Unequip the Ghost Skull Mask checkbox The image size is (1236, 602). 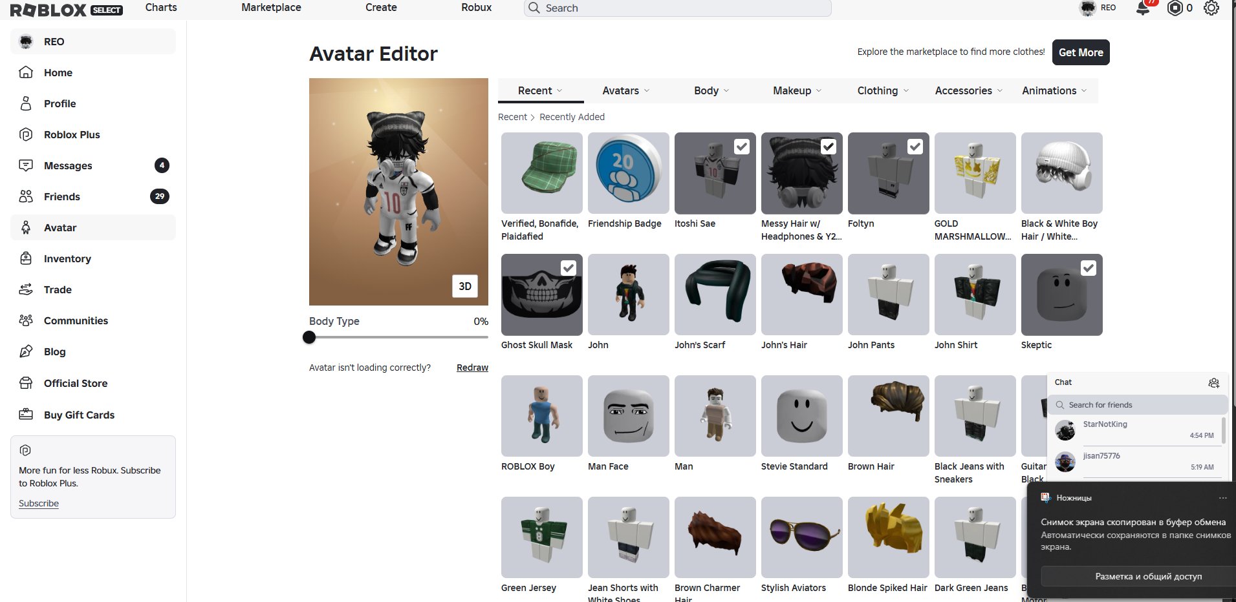(569, 268)
